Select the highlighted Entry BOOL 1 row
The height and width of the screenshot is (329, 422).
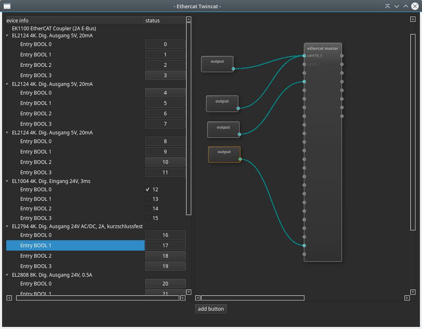click(x=75, y=246)
